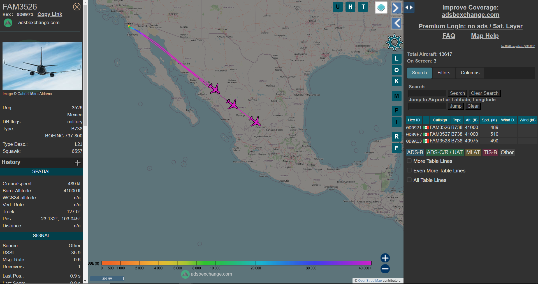Enable All Table Lines checkbox

pyautogui.click(x=409, y=180)
